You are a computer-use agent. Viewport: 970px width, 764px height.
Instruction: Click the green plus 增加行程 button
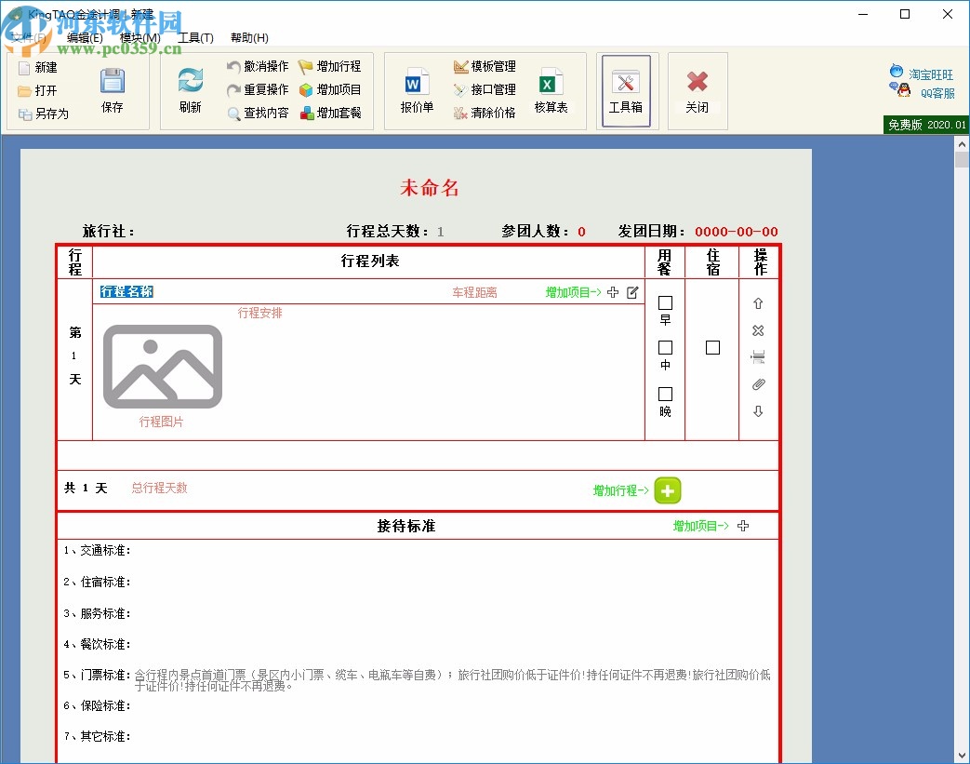coord(667,490)
